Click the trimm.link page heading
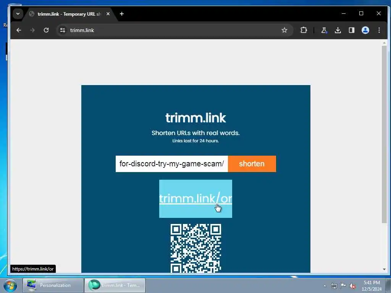391x293 pixels. coord(196,118)
